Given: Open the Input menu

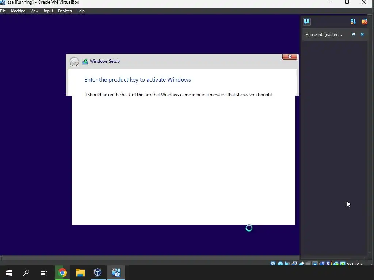Looking at the screenshot, I should pyautogui.click(x=49, y=11).
